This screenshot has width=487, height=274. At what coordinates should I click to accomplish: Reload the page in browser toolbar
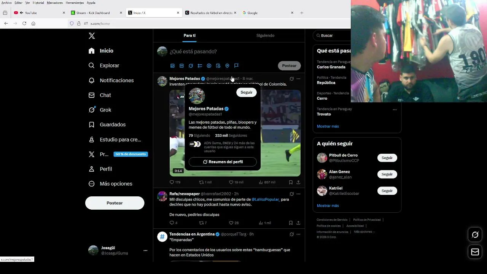(x=24, y=24)
